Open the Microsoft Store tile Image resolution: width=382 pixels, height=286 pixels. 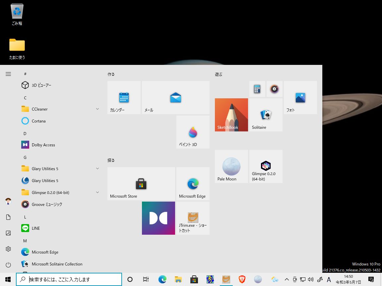click(141, 184)
